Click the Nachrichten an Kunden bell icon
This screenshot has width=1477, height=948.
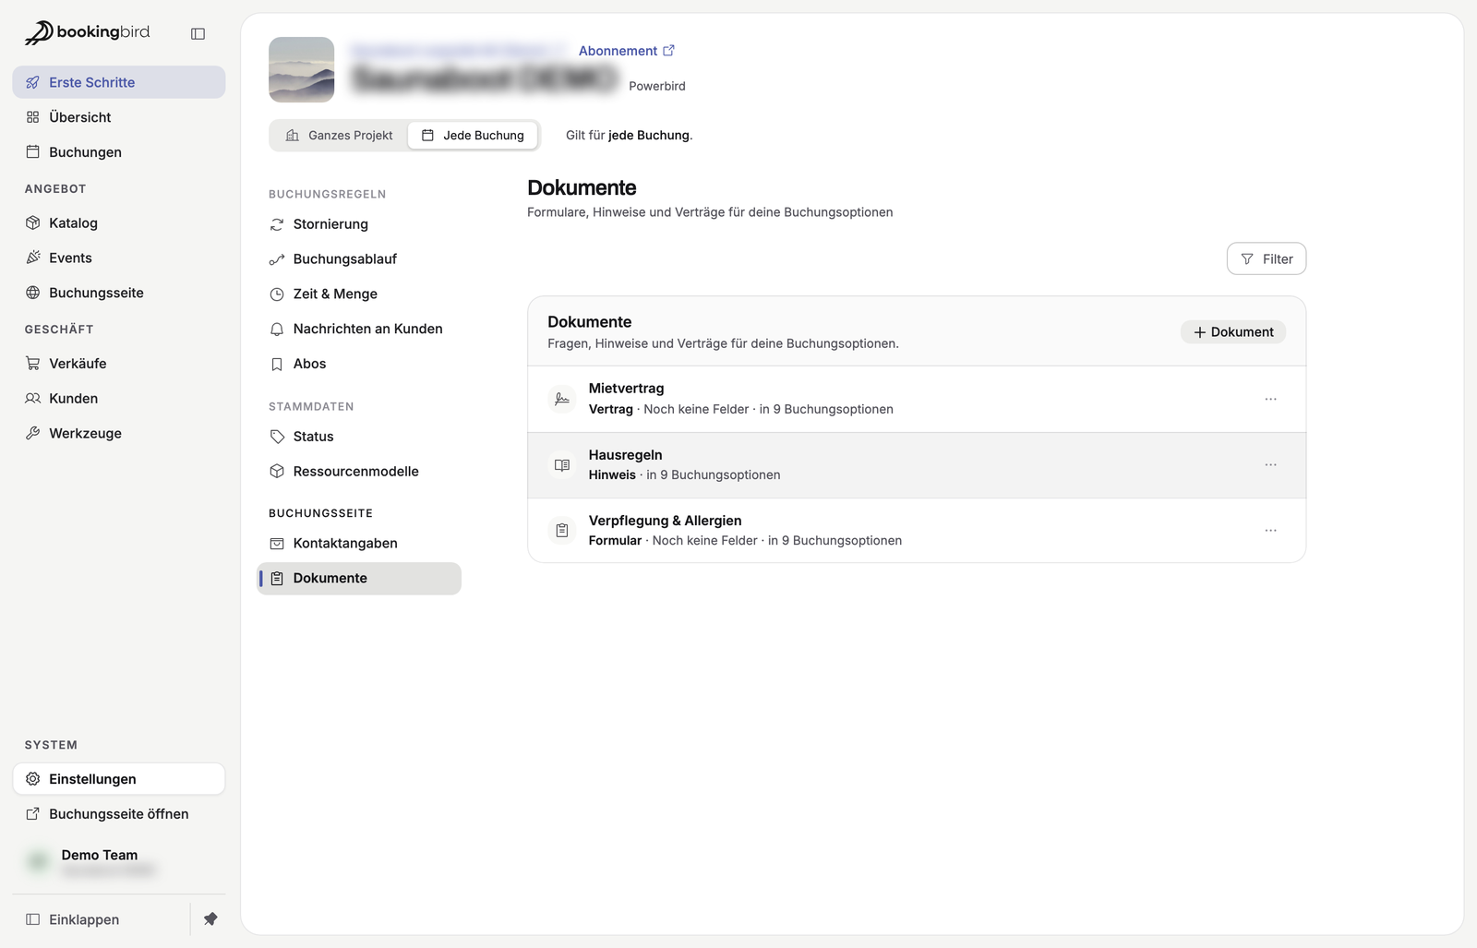click(x=277, y=330)
